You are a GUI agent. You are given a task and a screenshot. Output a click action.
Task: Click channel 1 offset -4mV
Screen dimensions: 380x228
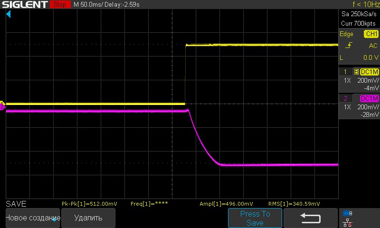(371, 88)
